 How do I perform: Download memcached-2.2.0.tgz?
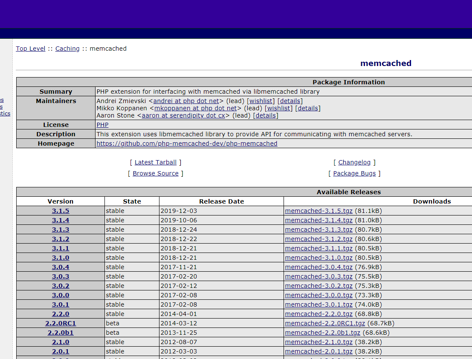click(319, 314)
